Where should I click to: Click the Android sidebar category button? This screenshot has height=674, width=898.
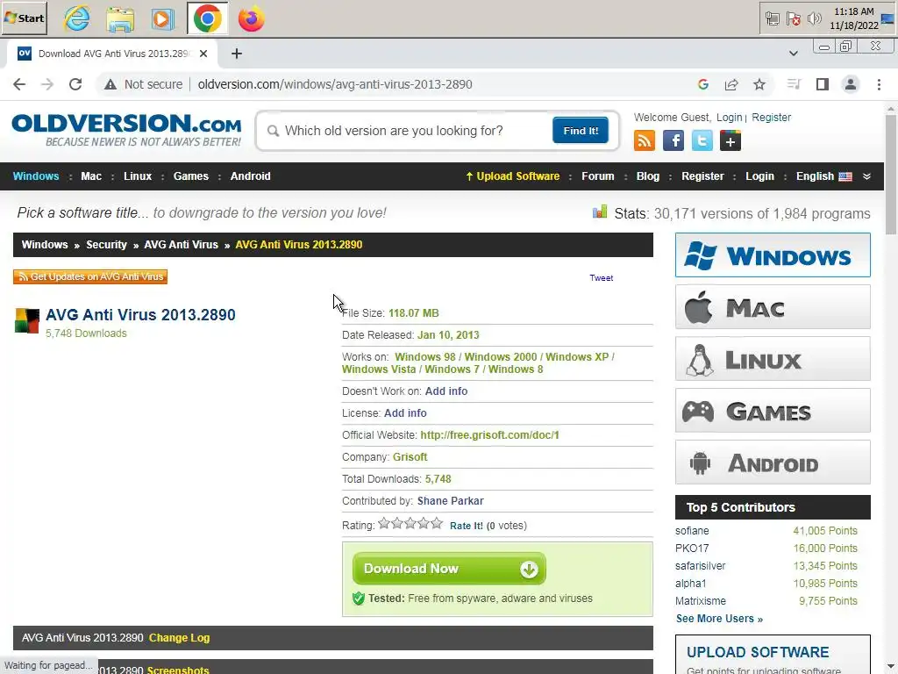pos(773,462)
